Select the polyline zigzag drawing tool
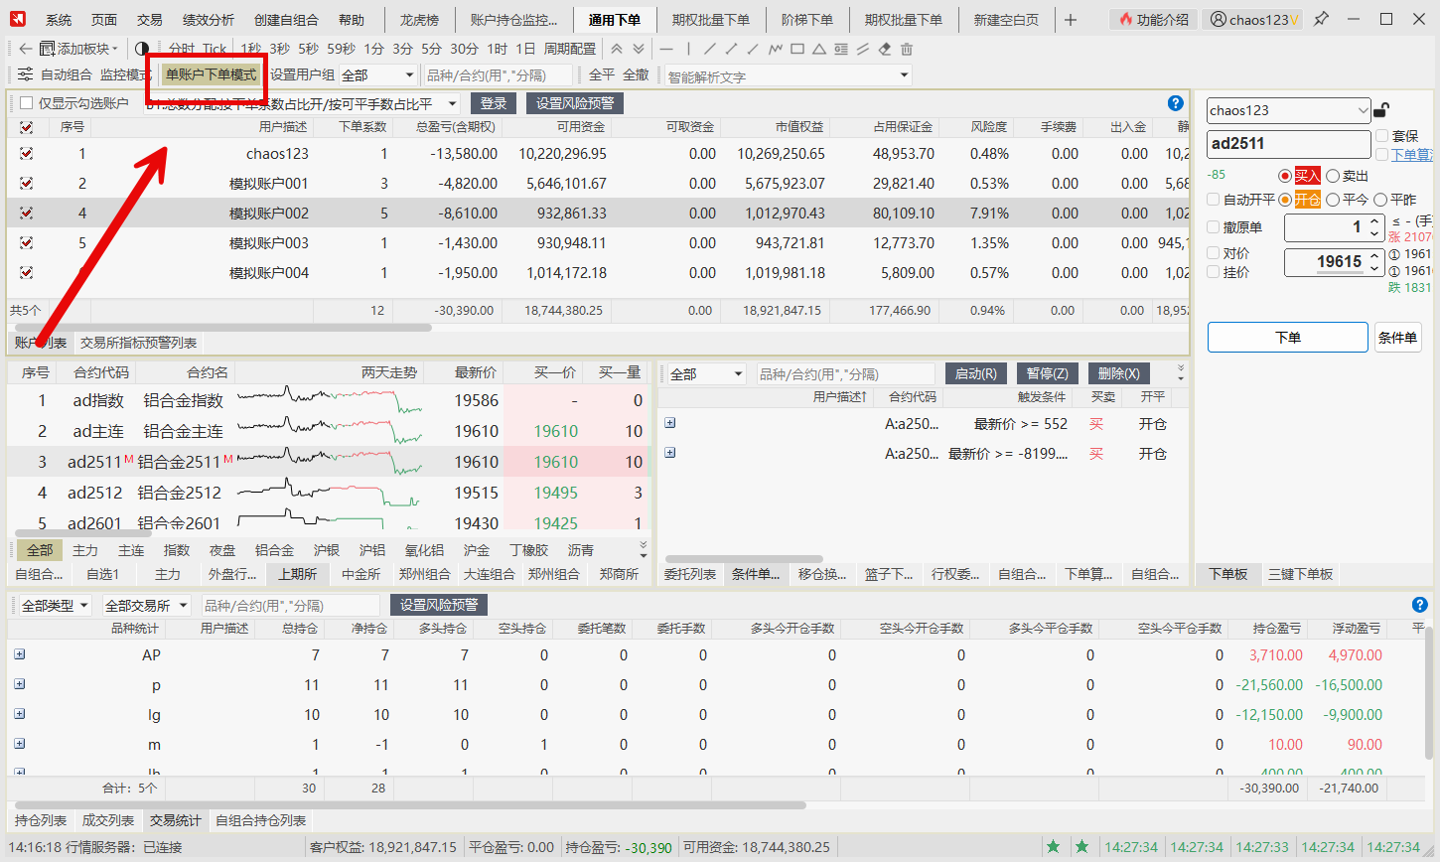Viewport: 1440px width, 862px height. tap(776, 49)
